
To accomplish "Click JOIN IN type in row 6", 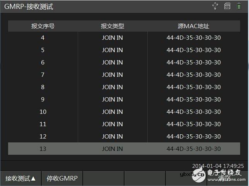I will (x=113, y=63).
